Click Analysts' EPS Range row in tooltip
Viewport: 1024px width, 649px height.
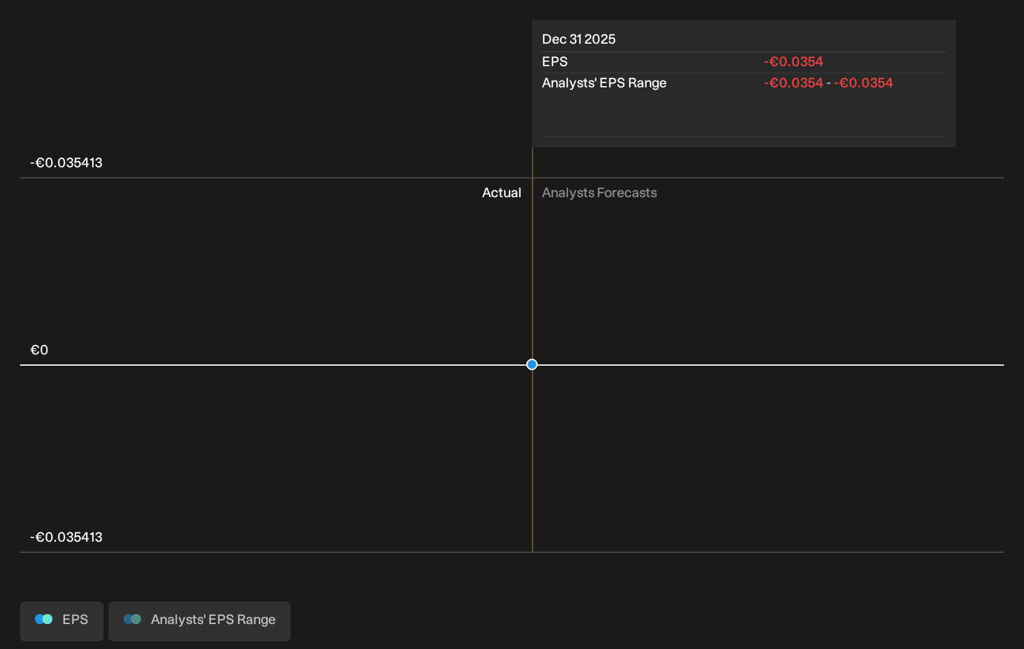point(744,83)
